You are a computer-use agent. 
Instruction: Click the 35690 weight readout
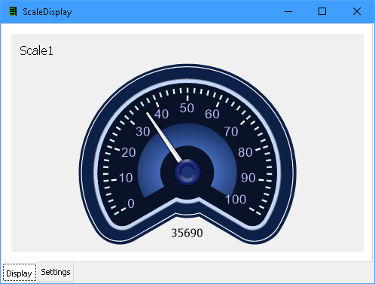187,233
